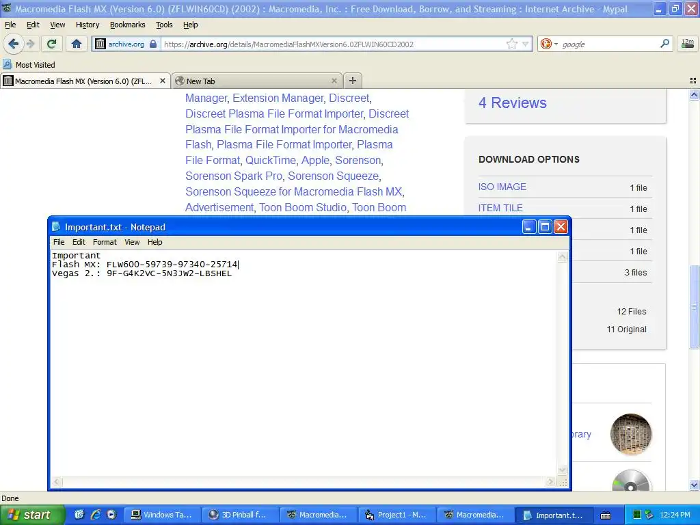Click Notepad's vertical scrollbar up arrow
The height and width of the screenshot is (525, 700).
coord(562,257)
